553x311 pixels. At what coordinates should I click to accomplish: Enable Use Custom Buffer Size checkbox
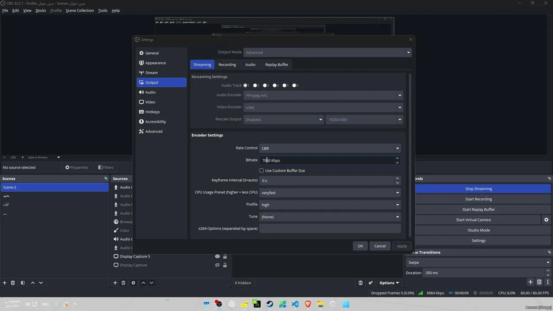261,171
